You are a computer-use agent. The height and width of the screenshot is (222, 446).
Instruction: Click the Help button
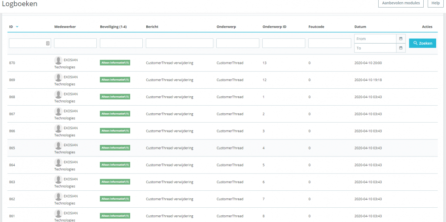[436, 4]
